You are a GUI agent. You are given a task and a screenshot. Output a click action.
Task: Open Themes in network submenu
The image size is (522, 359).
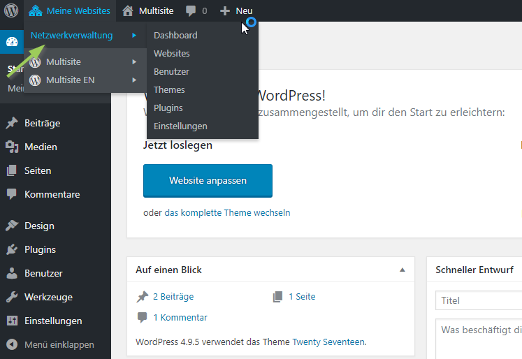pos(169,89)
